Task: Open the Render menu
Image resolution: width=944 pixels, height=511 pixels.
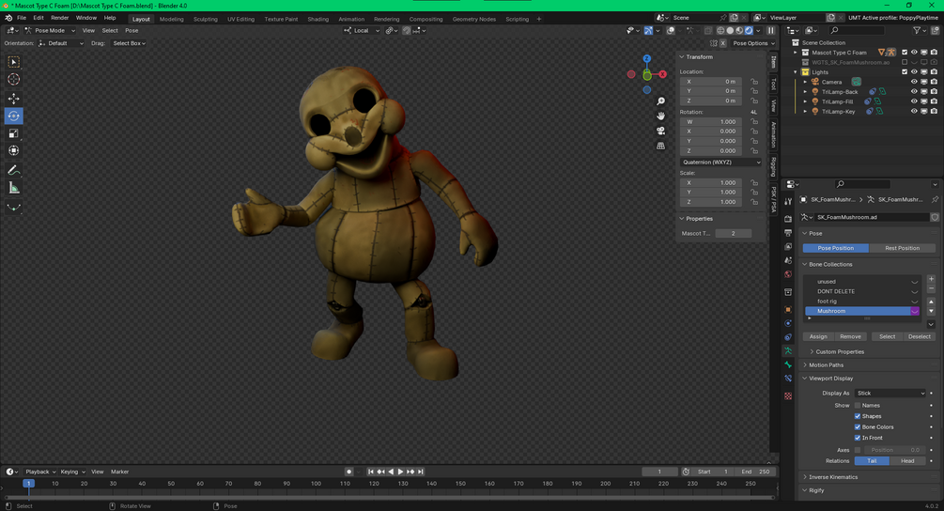Action: 59,18
